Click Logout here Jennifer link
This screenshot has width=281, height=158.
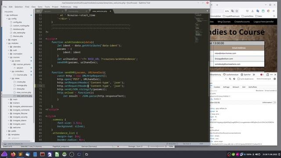pos(263,22)
